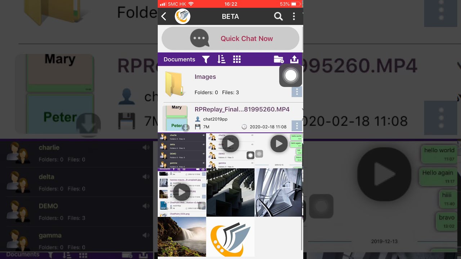Open more options for Images folder

coord(297,92)
